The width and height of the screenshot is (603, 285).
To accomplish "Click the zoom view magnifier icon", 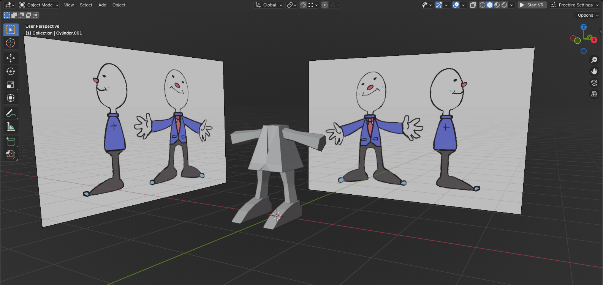I will coord(594,60).
